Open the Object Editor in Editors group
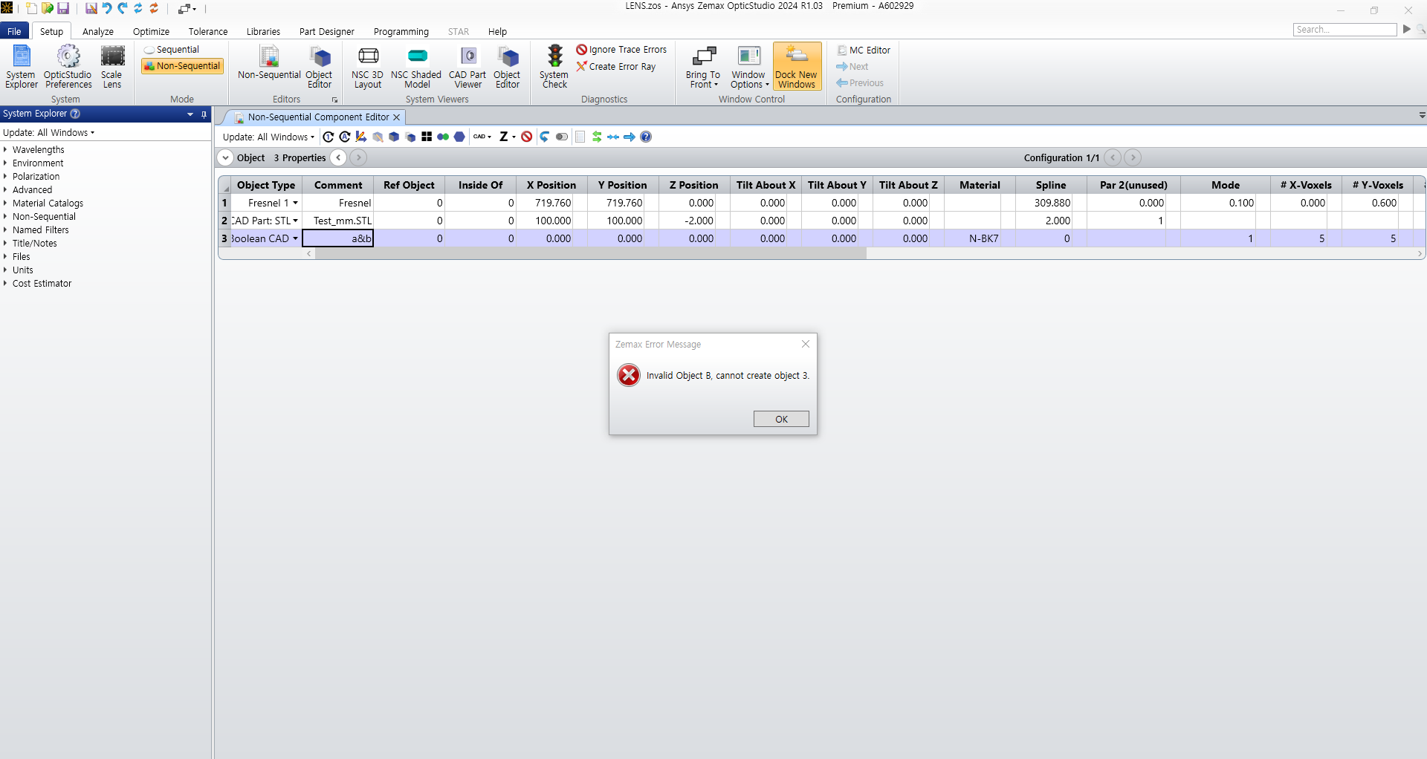 320,67
